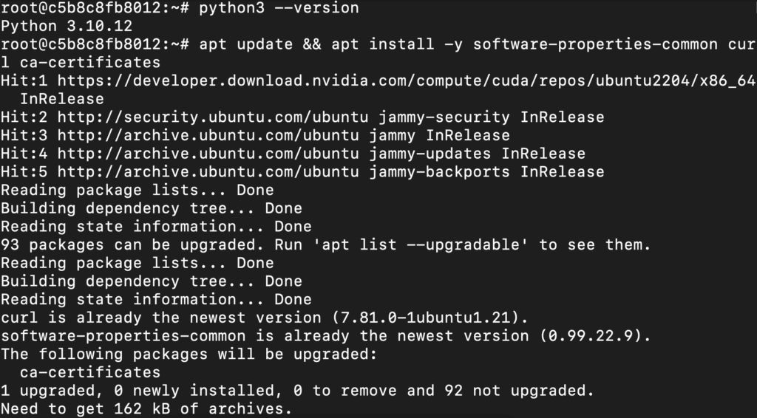Click 'Need to get 162 kB' line
This screenshot has width=757, height=418.
click(x=146, y=408)
